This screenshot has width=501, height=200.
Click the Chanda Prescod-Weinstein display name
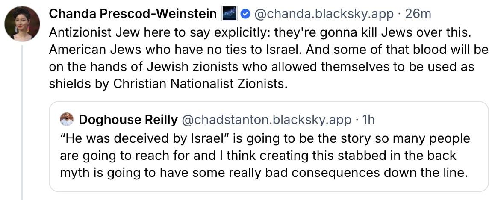click(x=133, y=14)
